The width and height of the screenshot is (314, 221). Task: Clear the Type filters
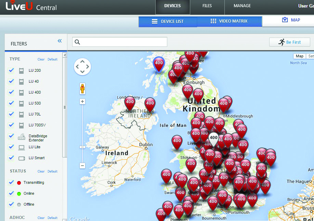tap(41, 59)
